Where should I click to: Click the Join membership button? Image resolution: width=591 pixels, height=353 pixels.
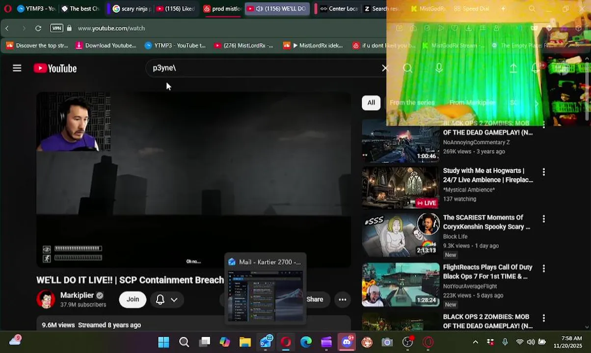133,299
